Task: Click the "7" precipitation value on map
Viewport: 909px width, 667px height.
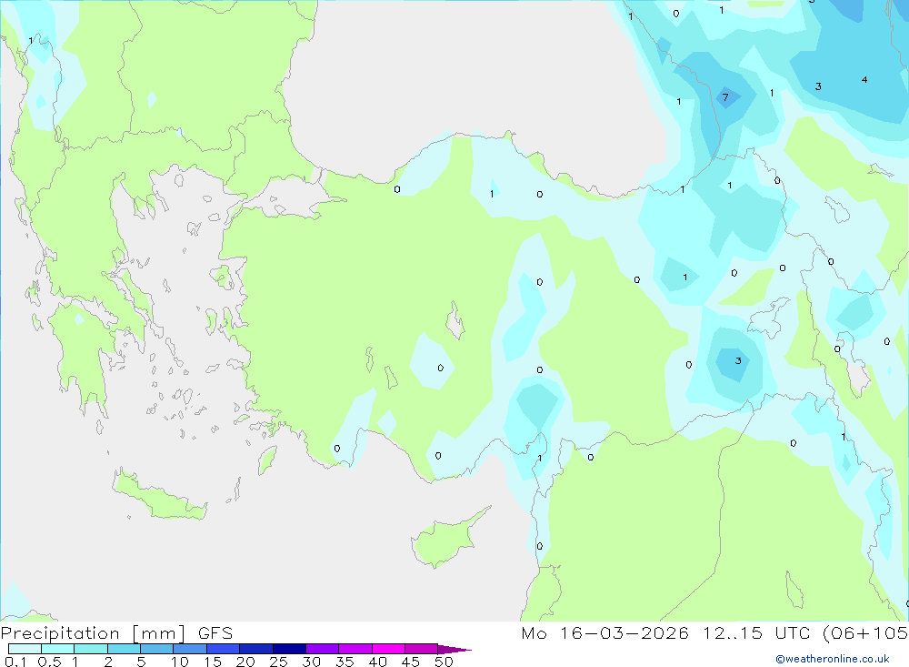Action: (725, 97)
